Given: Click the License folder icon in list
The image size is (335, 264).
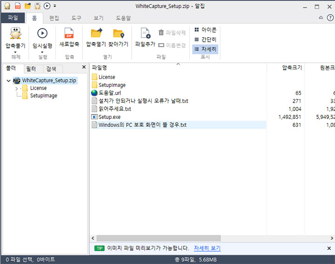Looking at the screenshot, I should [x=94, y=77].
